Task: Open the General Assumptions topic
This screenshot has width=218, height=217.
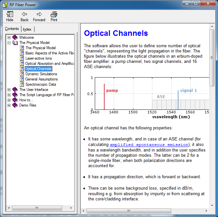Action: (x=41, y=79)
